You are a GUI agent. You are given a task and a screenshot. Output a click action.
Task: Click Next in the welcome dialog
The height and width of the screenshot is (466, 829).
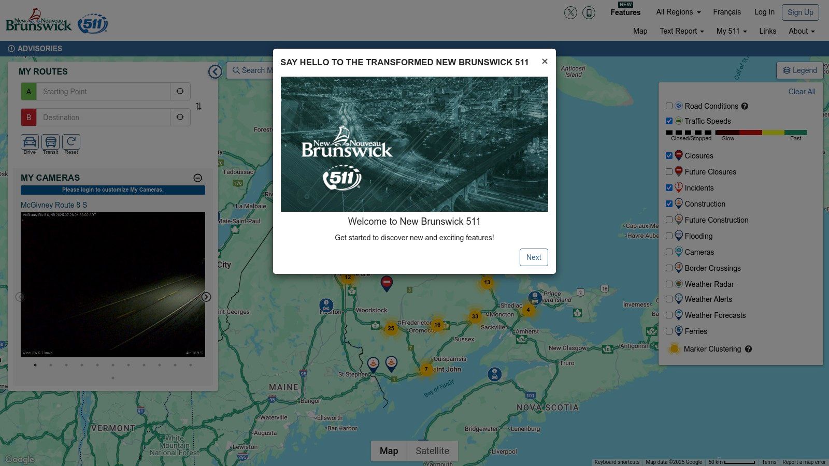(533, 257)
